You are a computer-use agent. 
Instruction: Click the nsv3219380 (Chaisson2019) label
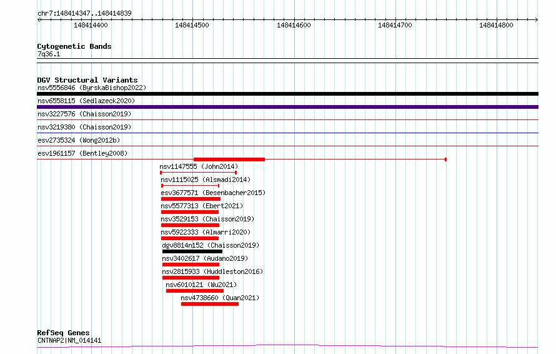[x=84, y=127]
